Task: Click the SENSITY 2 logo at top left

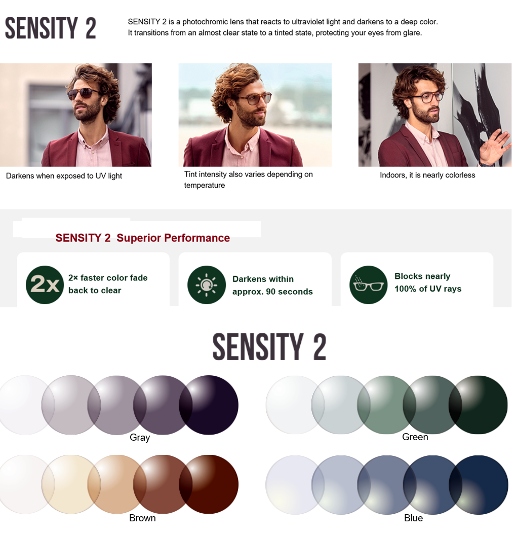Action: pyautogui.click(x=50, y=28)
